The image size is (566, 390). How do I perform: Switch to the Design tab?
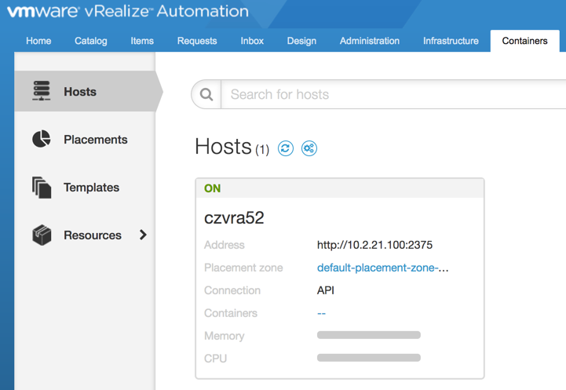pyautogui.click(x=301, y=41)
